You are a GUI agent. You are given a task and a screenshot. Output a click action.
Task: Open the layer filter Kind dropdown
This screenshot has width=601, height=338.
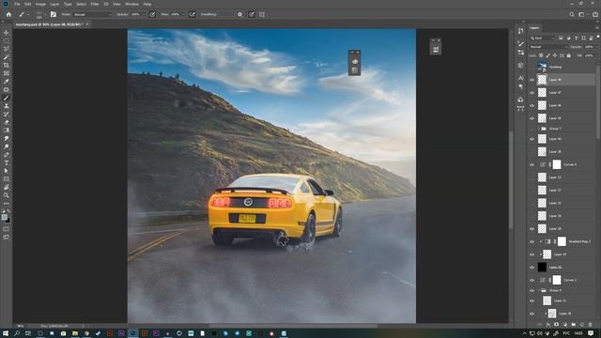pyautogui.click(x=543, y=38)
